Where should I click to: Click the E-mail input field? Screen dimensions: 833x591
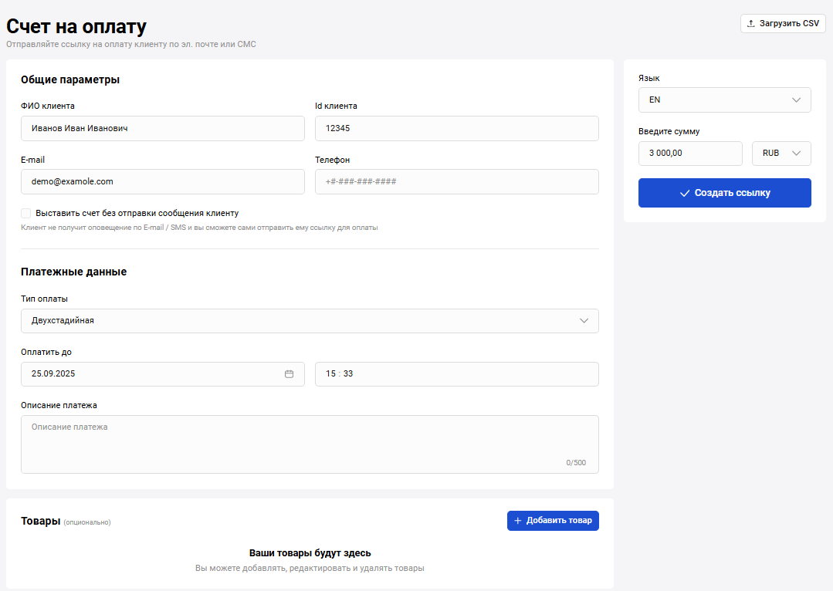point(162,182)
